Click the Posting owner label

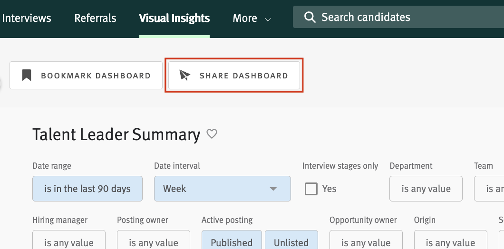click(x=142, y=220)
